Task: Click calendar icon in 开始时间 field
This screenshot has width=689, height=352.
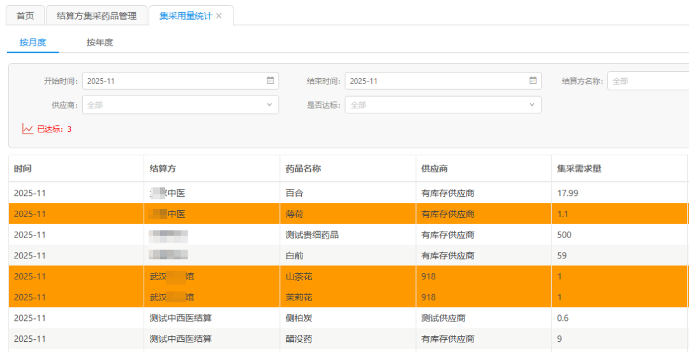Action: coord(270,81)
